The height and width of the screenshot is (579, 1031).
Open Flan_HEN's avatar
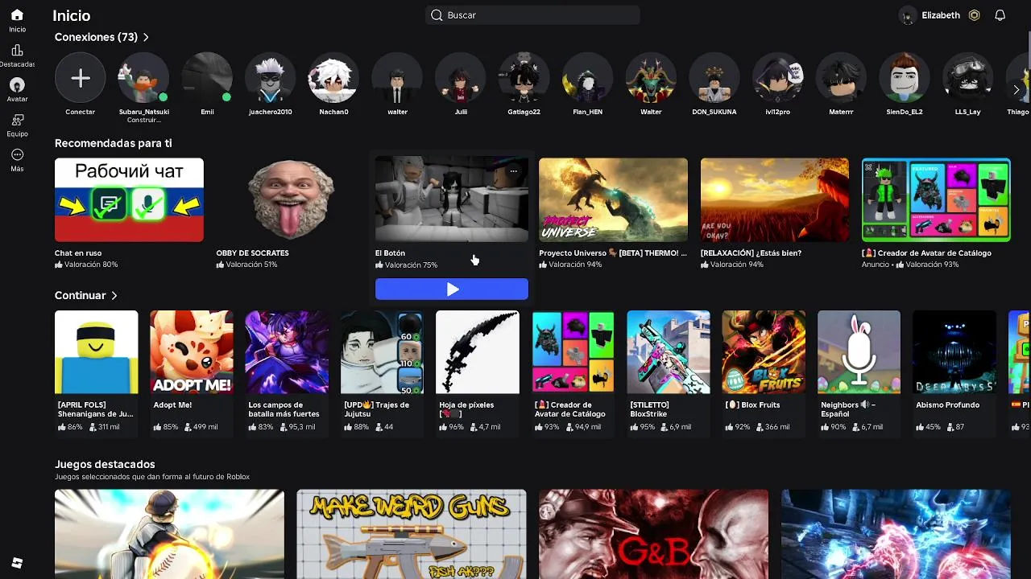(x=587, y=78)
